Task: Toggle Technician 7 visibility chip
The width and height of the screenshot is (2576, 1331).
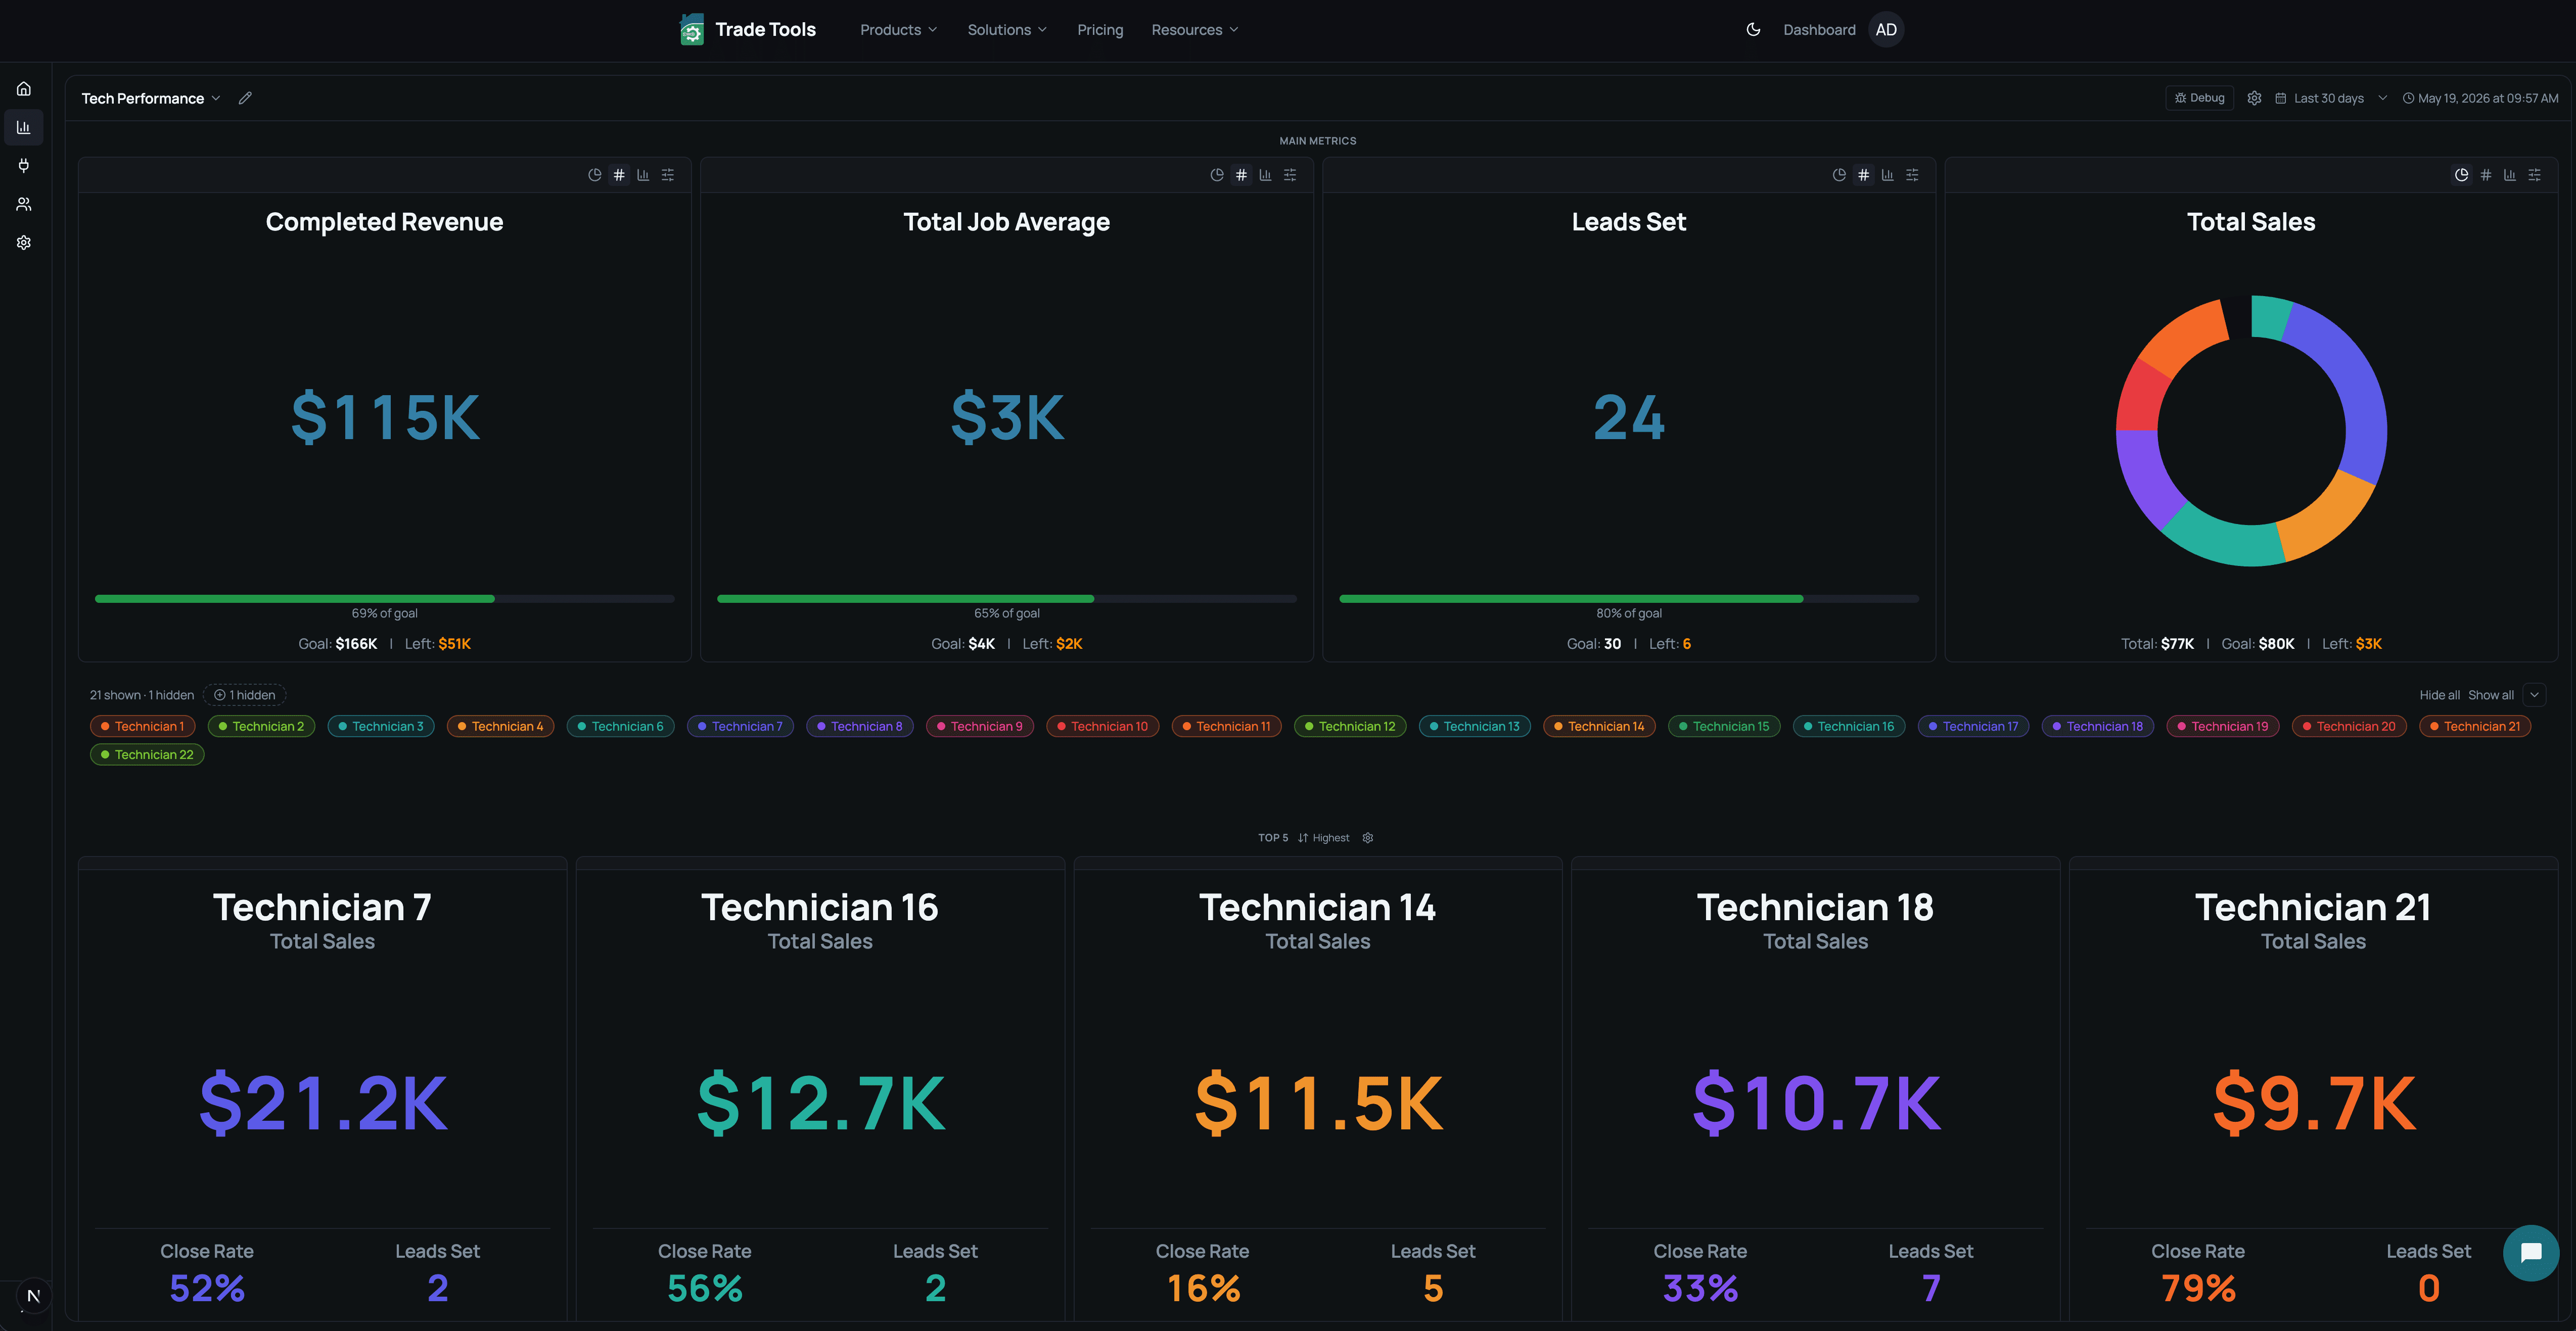Action: pos(740,726)
